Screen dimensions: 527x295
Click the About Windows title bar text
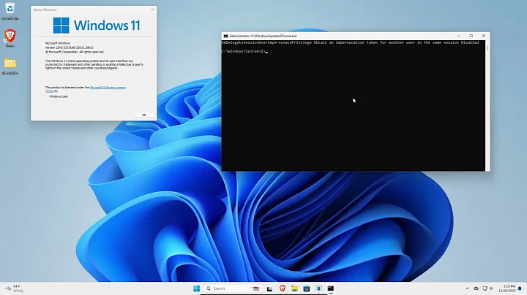point(45,9)
